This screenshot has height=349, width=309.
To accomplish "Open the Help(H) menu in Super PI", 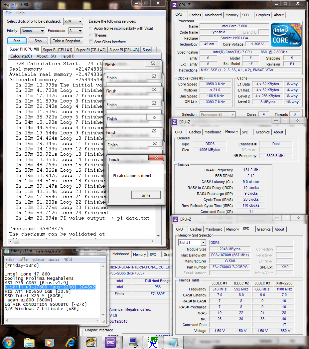I will click(x=68, y=56).
